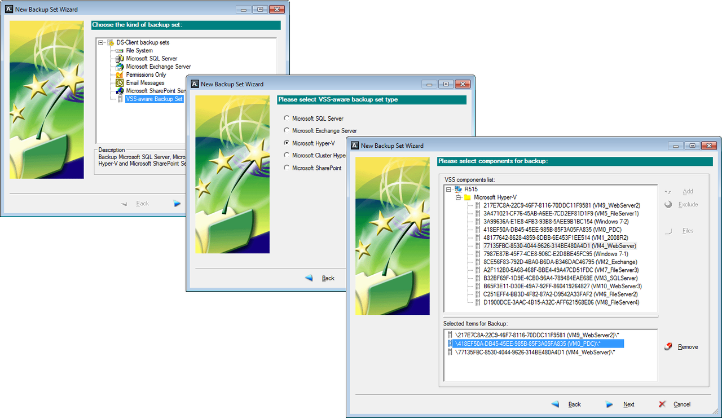Image resolution: width=722 pixels, height=418 pixels.
Task: Click server icon beside VM5_FileServer1
Action: 478,214
